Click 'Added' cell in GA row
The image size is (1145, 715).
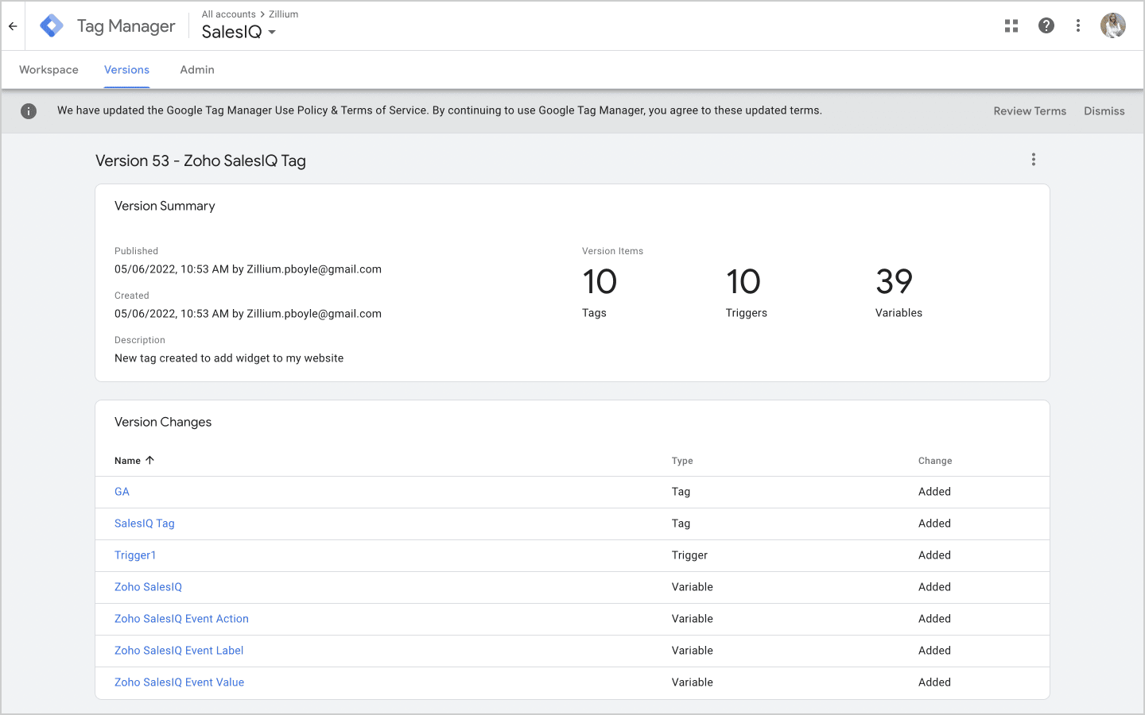click(934, 492)
